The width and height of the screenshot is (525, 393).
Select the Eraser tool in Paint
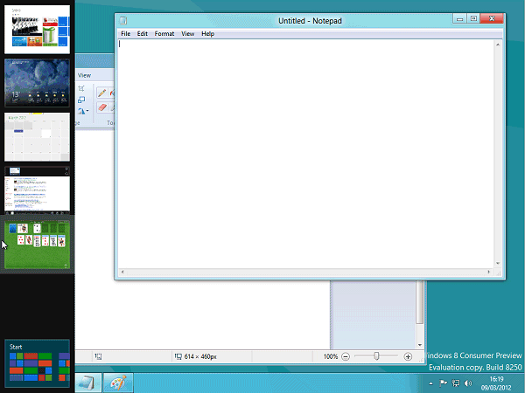[102, 107]
